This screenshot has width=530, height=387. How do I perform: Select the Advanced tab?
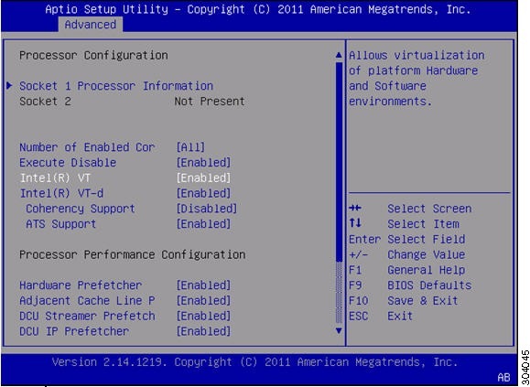[91, 25]
